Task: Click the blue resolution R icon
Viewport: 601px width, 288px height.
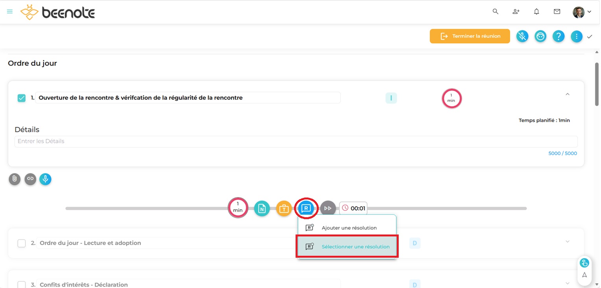Action: [306, 208]
